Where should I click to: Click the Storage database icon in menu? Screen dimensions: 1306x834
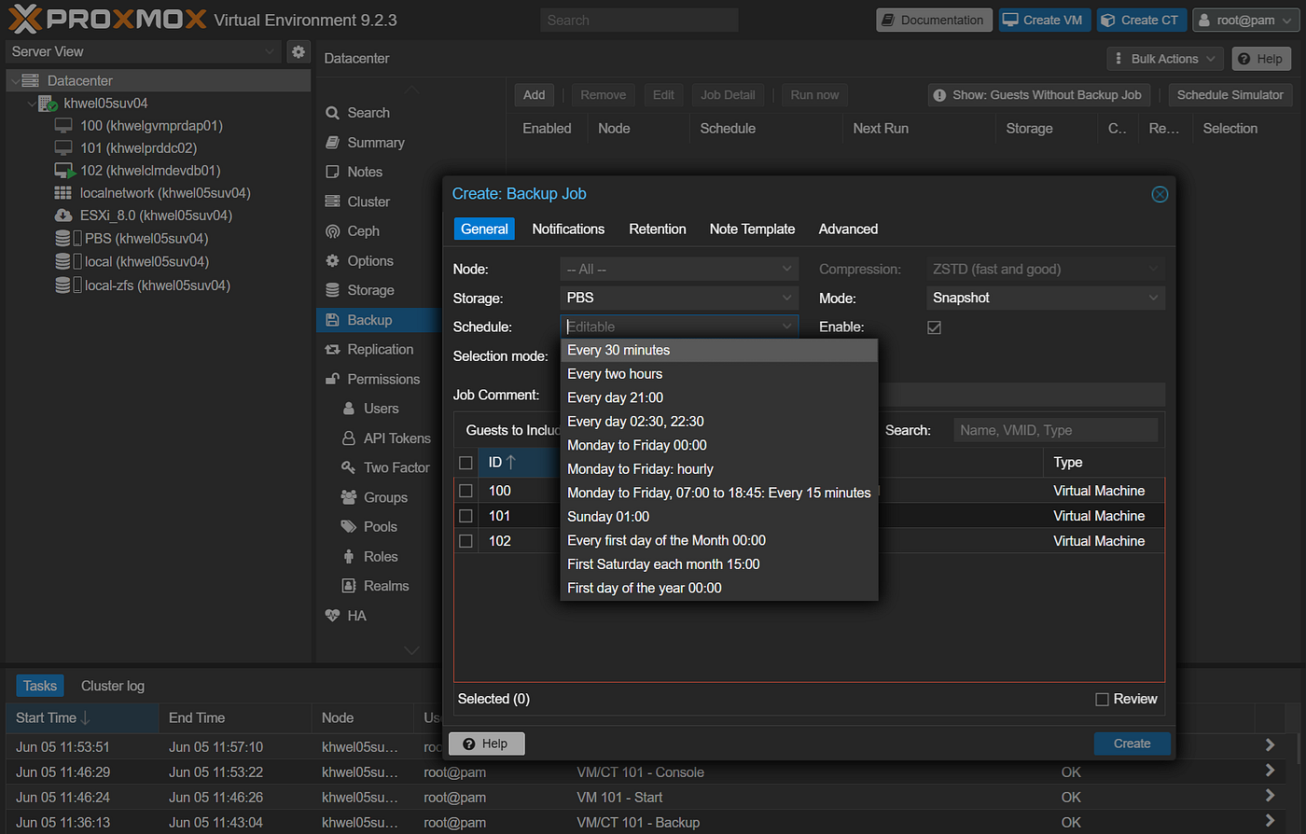(332, 290)
